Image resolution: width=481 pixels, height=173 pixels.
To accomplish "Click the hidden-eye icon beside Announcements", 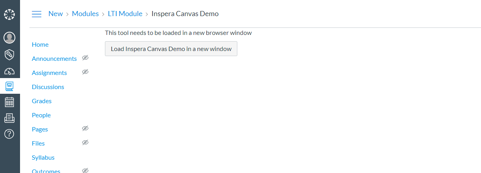I will [x=85, y=58].
